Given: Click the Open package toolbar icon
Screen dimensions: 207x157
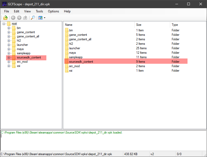Looking at the screenshot, I should pos(6,18).
